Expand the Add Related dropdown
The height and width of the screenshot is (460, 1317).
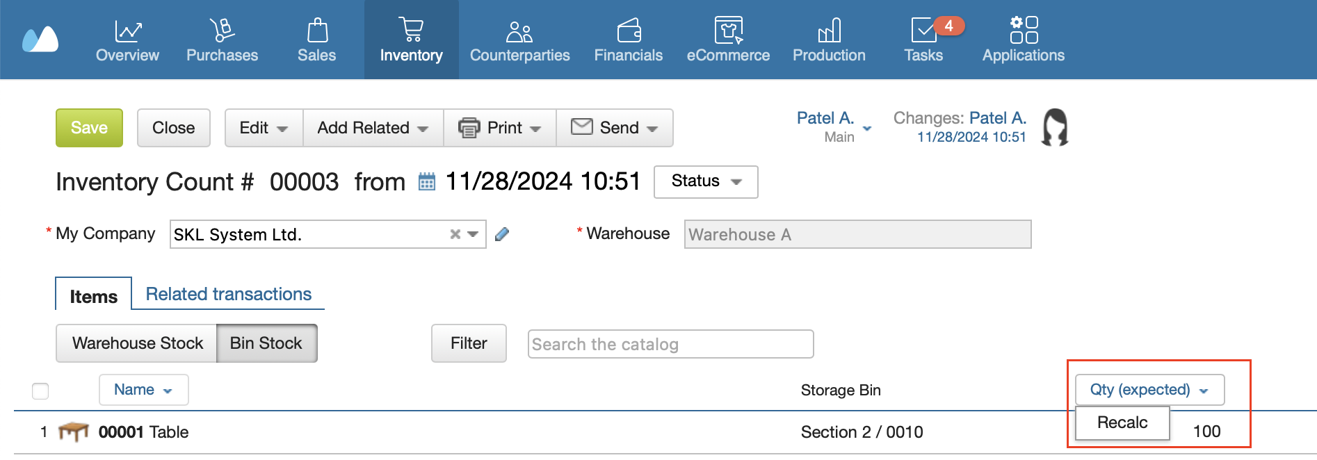point(373,128)
